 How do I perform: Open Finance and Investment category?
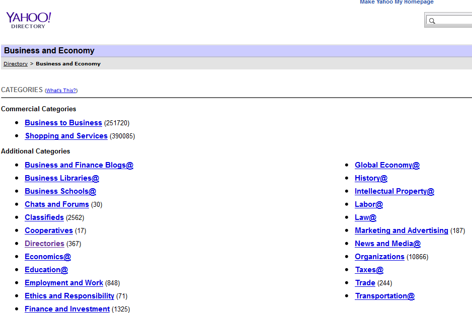coord(67,309)
